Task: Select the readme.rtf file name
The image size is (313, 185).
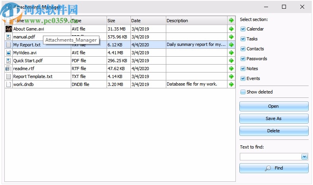Action: pos(24,69)
